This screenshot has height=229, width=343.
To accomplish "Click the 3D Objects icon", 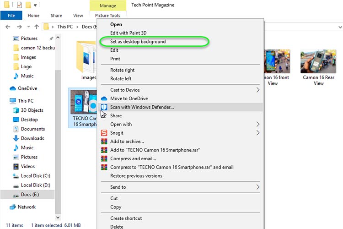I will tap(16, 110).
